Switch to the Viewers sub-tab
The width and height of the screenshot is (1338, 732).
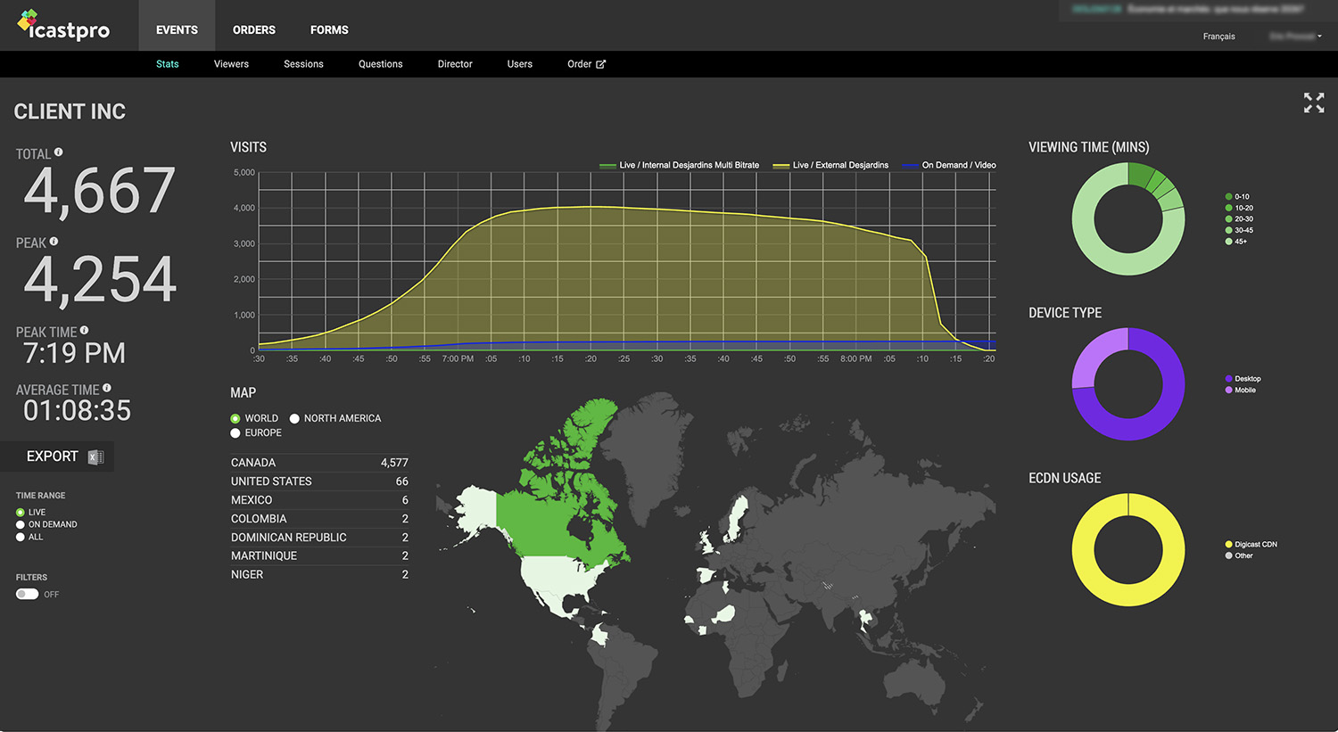pyautogui.click(x=231, y=64)
